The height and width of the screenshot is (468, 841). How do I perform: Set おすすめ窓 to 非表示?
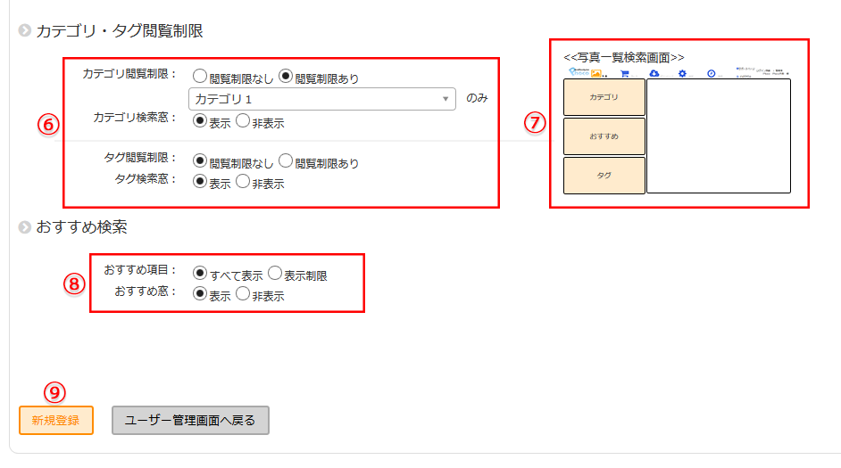[243, 294]
